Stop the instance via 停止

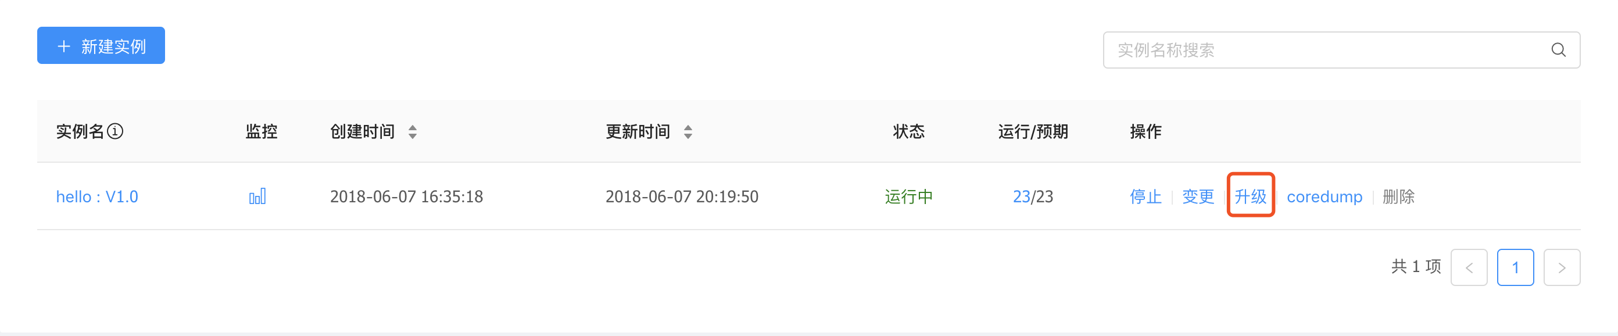point(1145,196)
